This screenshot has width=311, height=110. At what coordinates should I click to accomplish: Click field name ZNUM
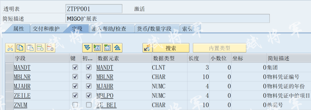(20, 105)
